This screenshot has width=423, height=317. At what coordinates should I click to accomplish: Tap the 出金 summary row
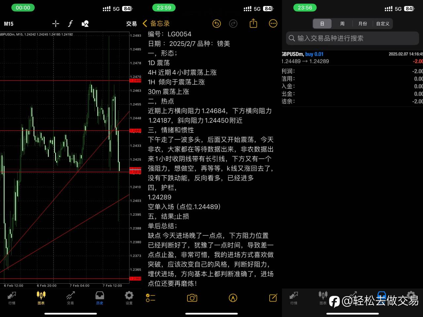coord(352,94)
